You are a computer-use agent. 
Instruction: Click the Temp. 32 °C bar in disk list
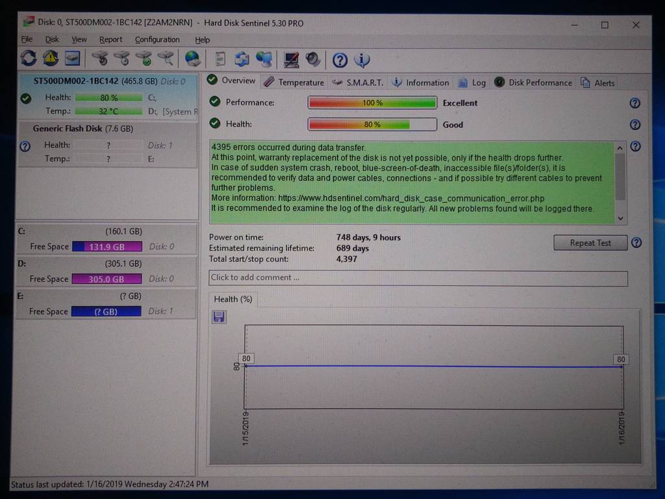pos(108,111)
